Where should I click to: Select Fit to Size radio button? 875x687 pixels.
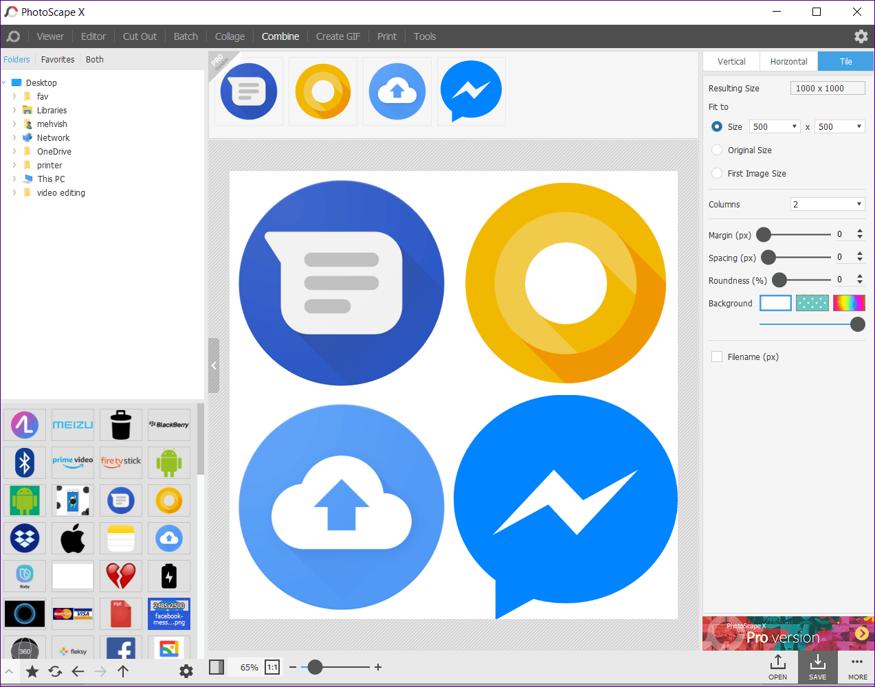click(717, 126)
